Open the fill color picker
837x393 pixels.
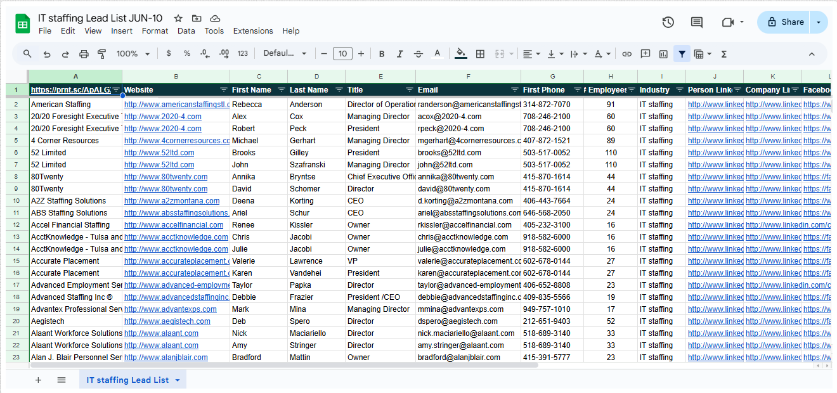pos(461,54)
